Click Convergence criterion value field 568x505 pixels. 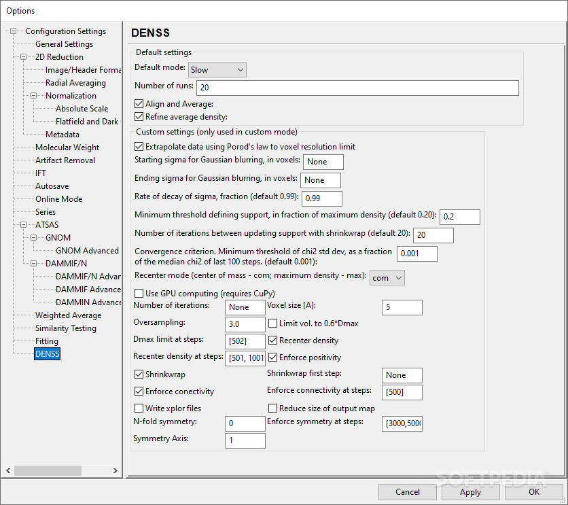tap(417, 254)
